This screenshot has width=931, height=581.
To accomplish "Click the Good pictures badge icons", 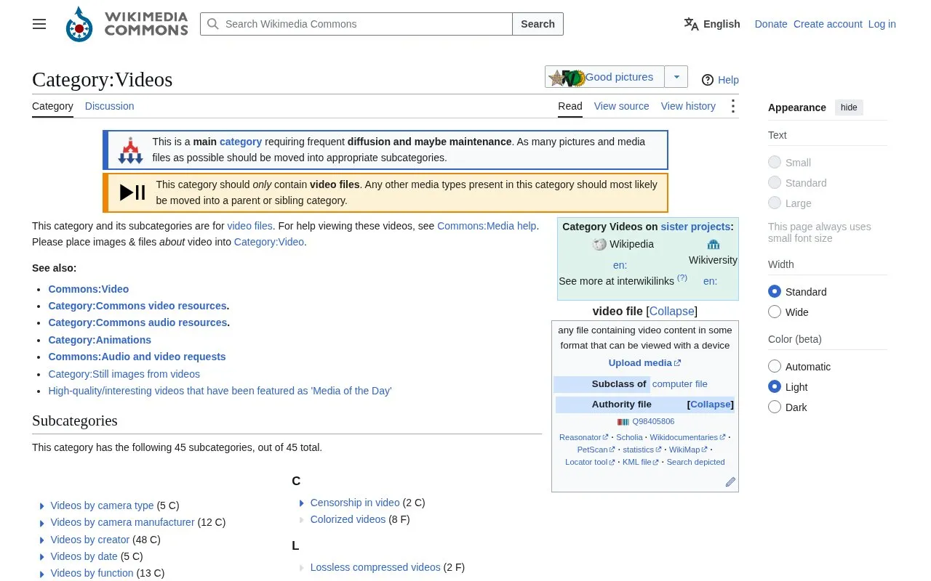I will [x=567, y=78].
